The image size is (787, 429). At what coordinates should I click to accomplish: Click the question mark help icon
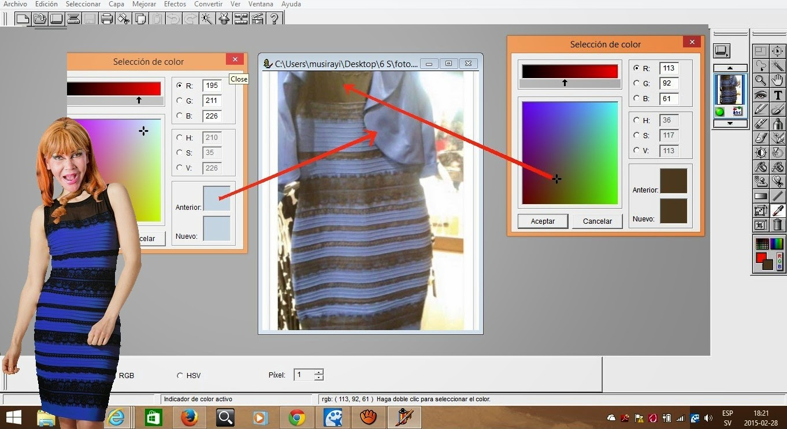coord(274,19)
